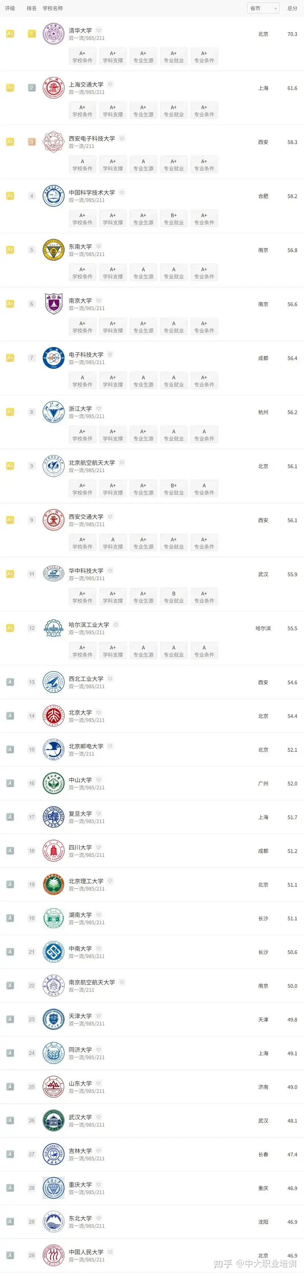
Task: Click the 排名 column header
Action: (32, 8)
